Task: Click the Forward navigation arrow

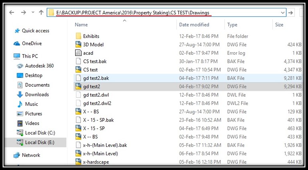Action: [24, 12]
